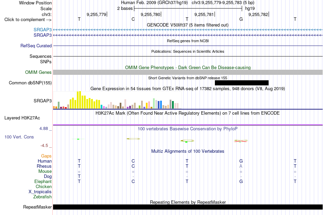This screenshot has height=215, width=323.
Task: Select the X_tropicalis species row label
Action: coord(40,192)
